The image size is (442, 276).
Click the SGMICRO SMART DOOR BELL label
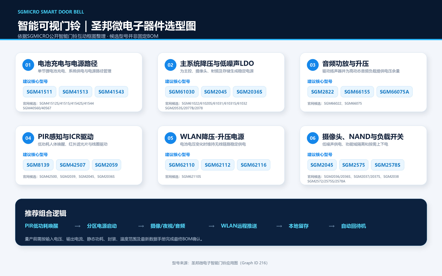tap(51, 12)
